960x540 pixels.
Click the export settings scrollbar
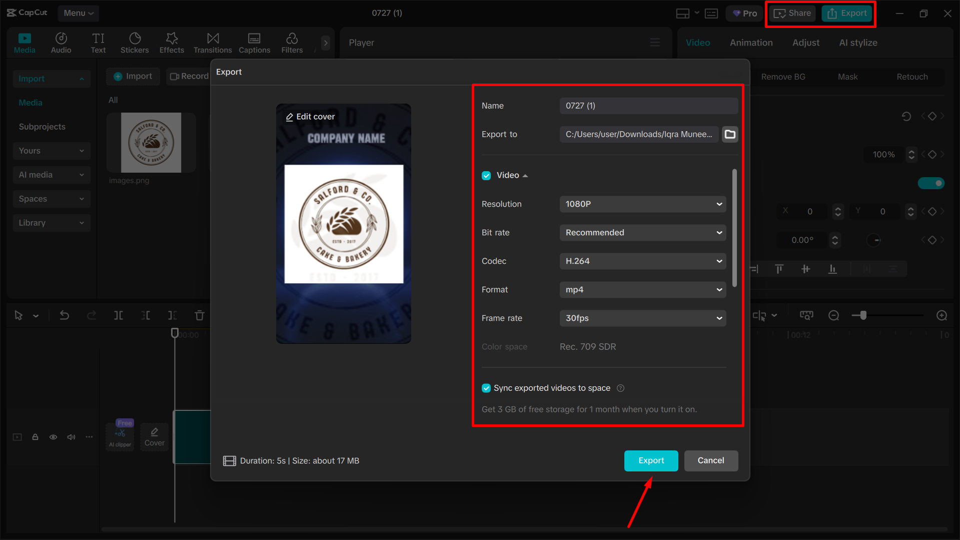click(x=734, y=228)
